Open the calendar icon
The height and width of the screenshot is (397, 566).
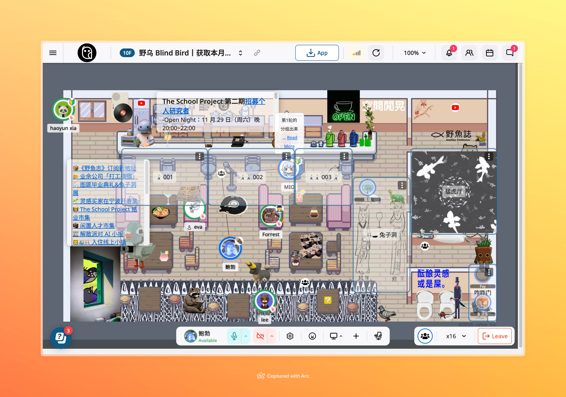pos(489,53)
